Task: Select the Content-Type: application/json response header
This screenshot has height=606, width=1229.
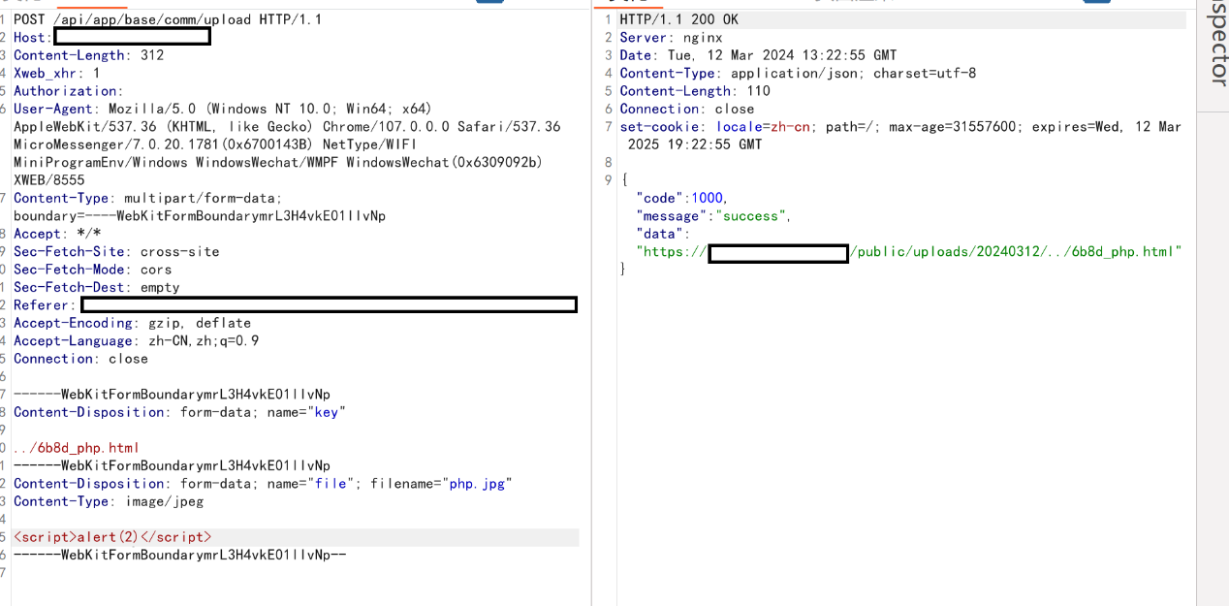Action: (798, 74)
